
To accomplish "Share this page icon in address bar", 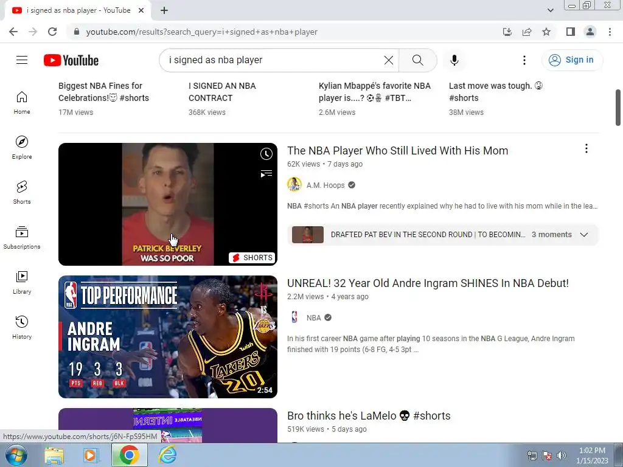I will click(527, 32).
